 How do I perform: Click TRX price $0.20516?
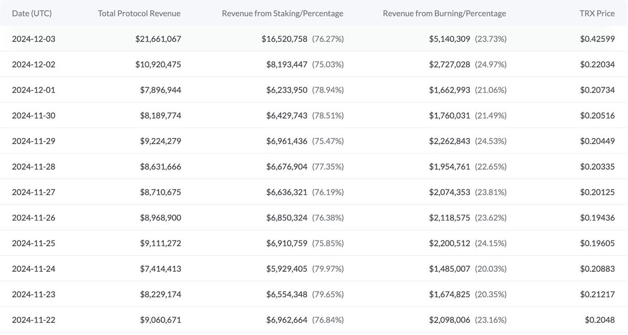point(598,115)
